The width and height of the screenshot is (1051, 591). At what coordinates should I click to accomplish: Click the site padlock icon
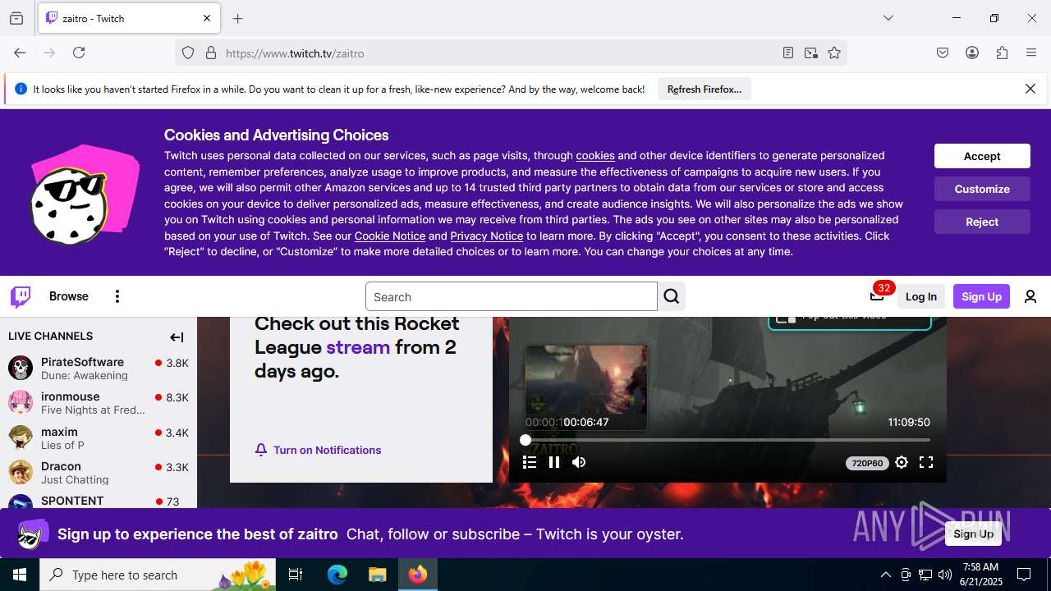point(211,53)
